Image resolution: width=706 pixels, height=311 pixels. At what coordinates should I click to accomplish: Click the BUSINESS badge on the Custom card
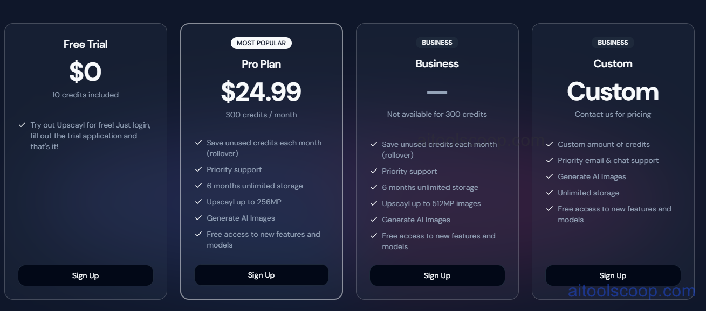[x=613, y=43]
